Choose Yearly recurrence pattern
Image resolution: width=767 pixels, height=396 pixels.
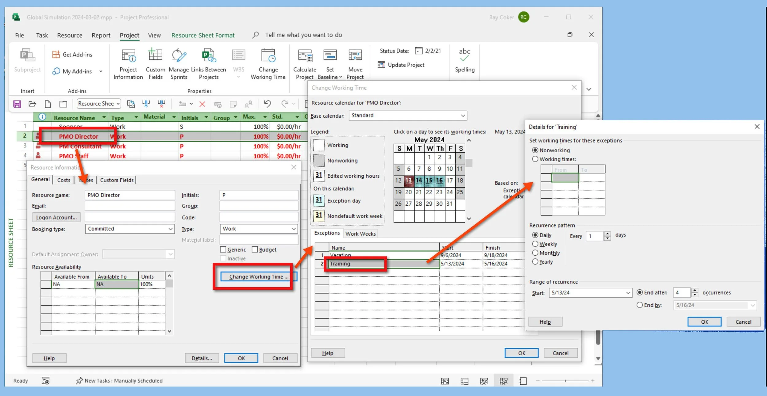[x=535, y=262]
